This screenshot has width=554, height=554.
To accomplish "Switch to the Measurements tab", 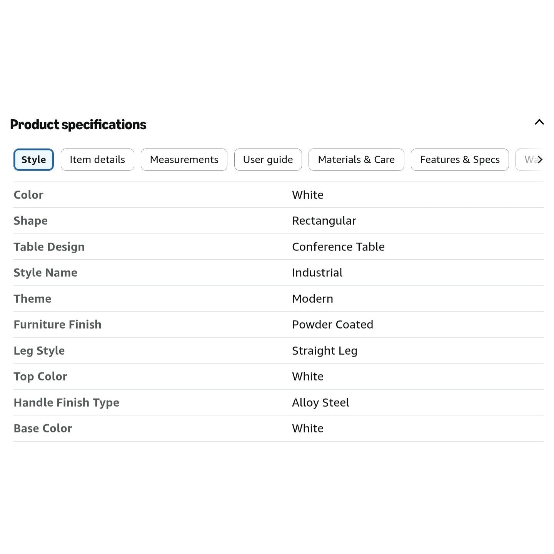I will coord(184,160).
